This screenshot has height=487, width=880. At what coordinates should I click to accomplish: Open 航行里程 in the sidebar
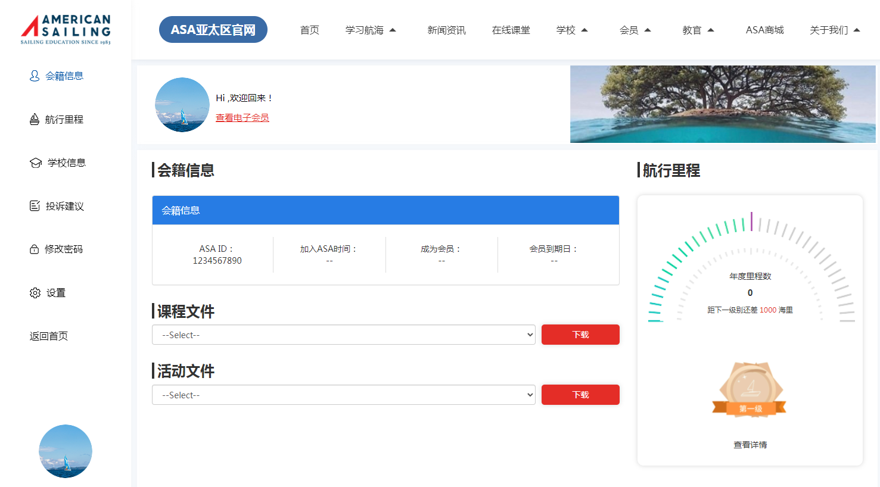[x=64, y=119]
